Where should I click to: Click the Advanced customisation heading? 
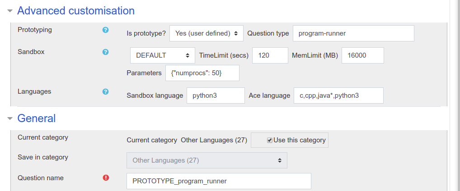click(x=76, y=11)
